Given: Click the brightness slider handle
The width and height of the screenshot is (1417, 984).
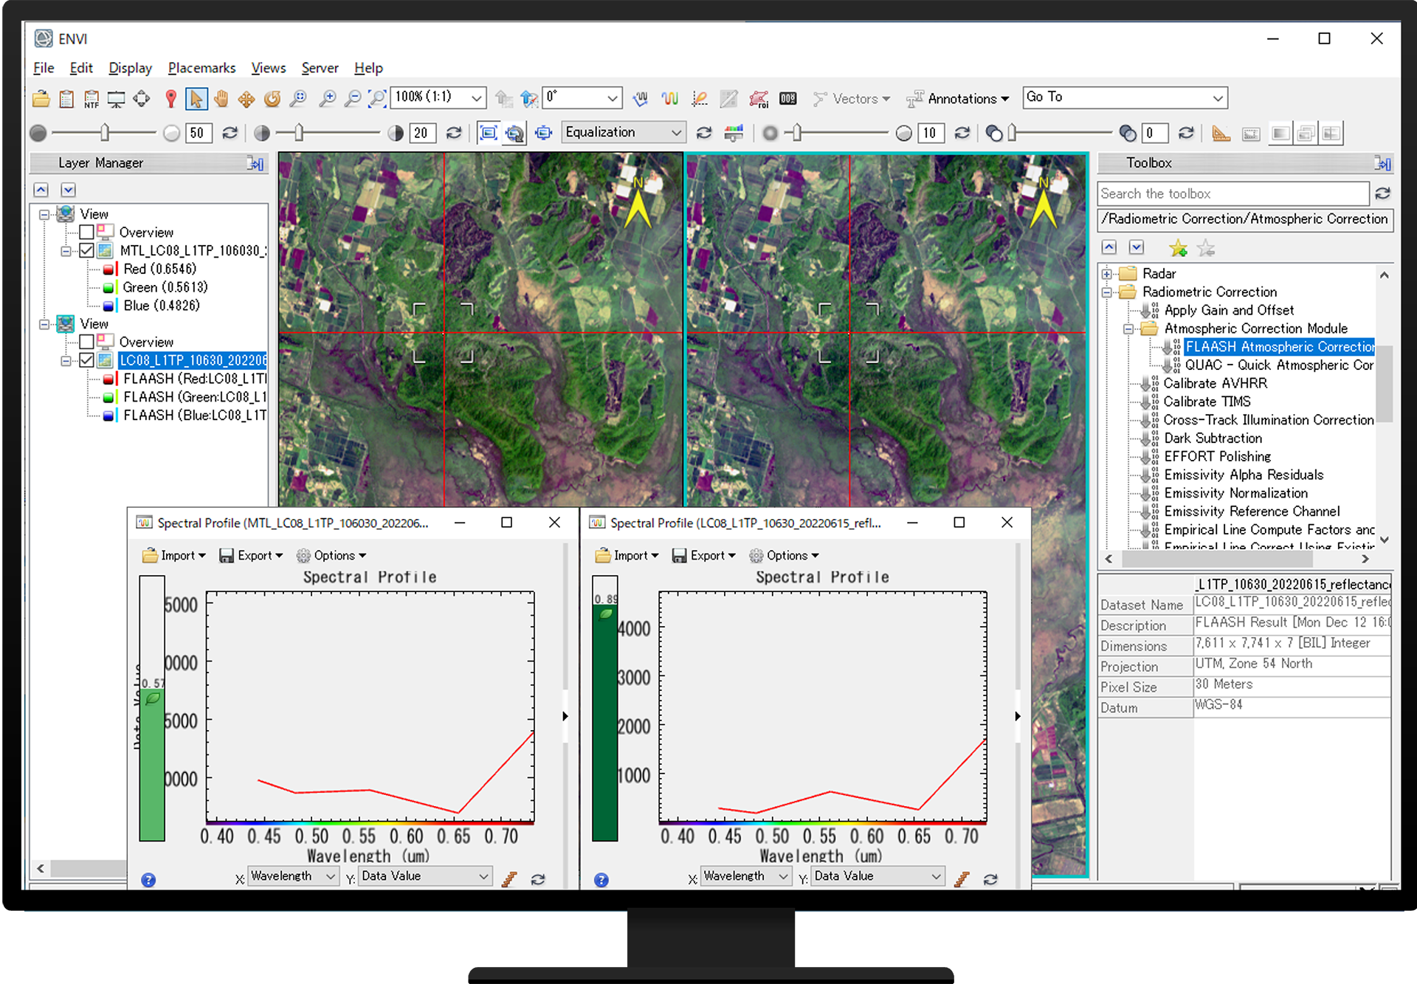Looking at the screenshot, I should [104, 132].
